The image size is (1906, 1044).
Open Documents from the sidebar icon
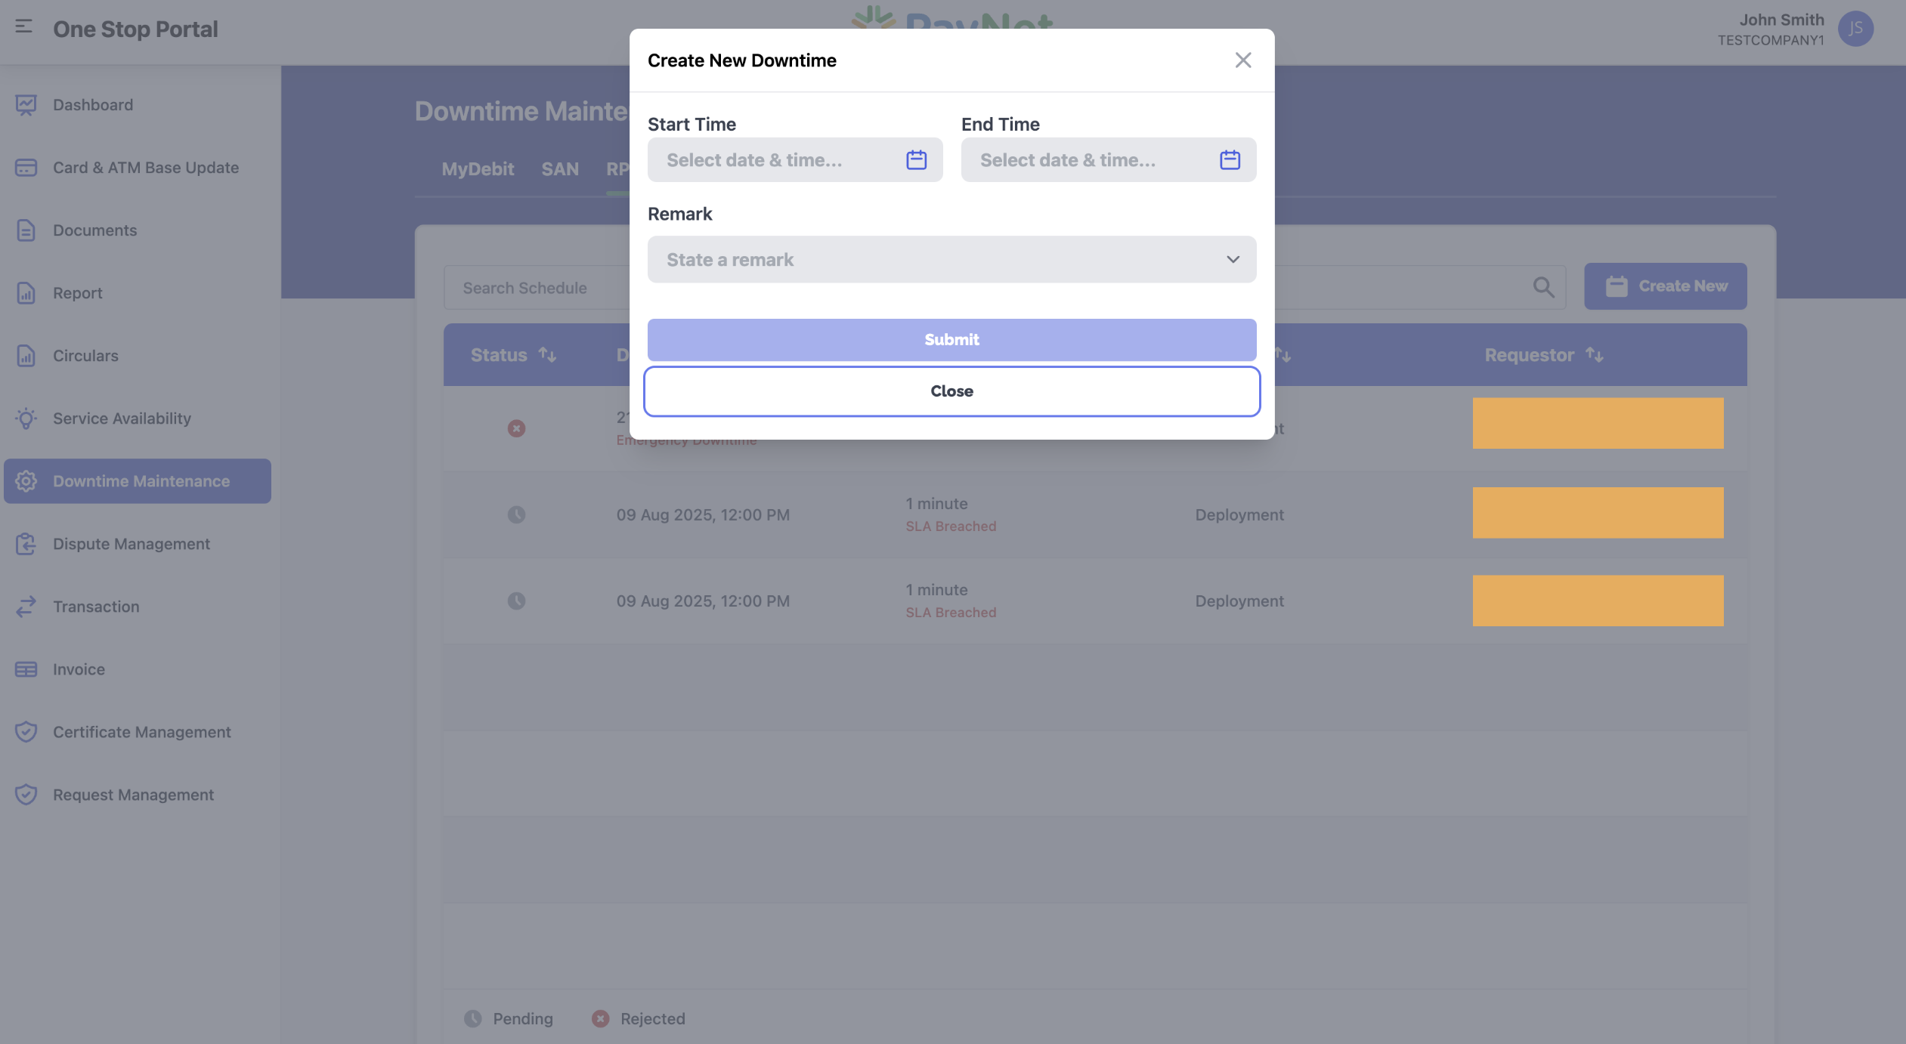point(26,230)
